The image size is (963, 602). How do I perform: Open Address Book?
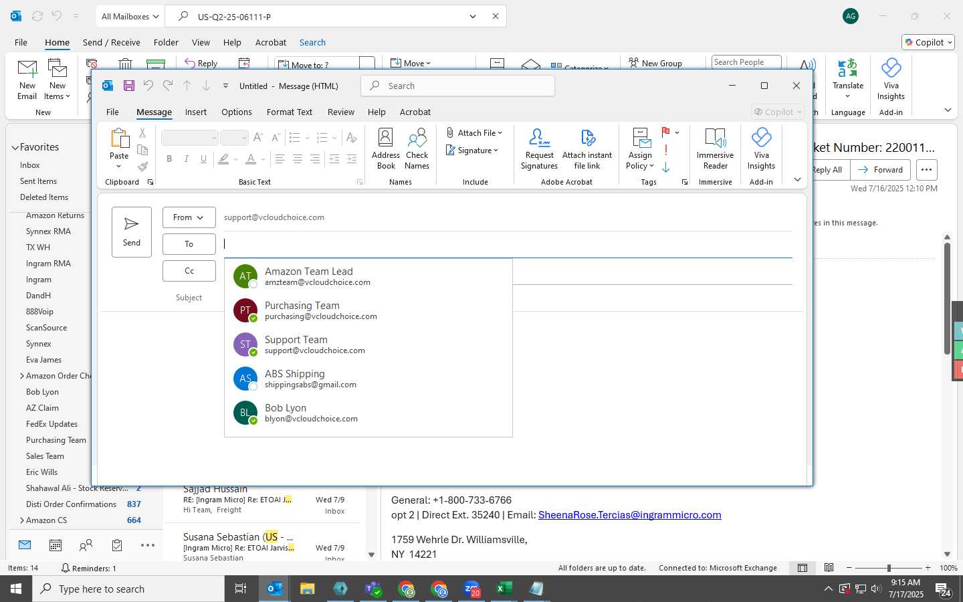[386, 149]
